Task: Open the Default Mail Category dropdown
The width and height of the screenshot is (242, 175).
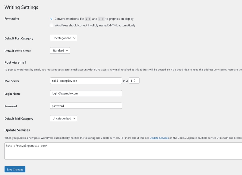Action: 63,118
